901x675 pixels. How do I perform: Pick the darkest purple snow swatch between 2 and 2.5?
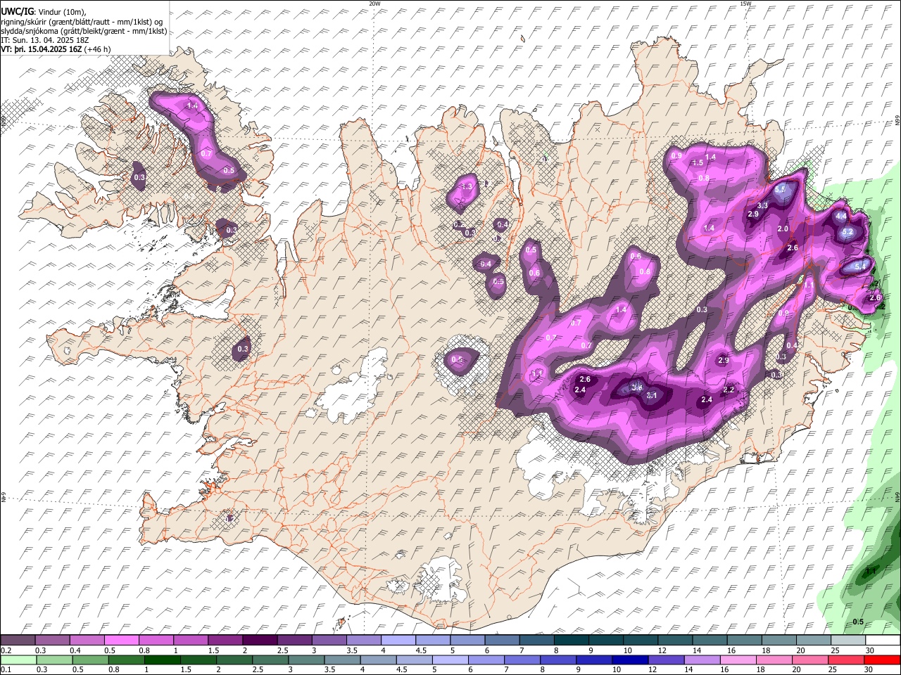pyautogui.click(x=259, y=640)
